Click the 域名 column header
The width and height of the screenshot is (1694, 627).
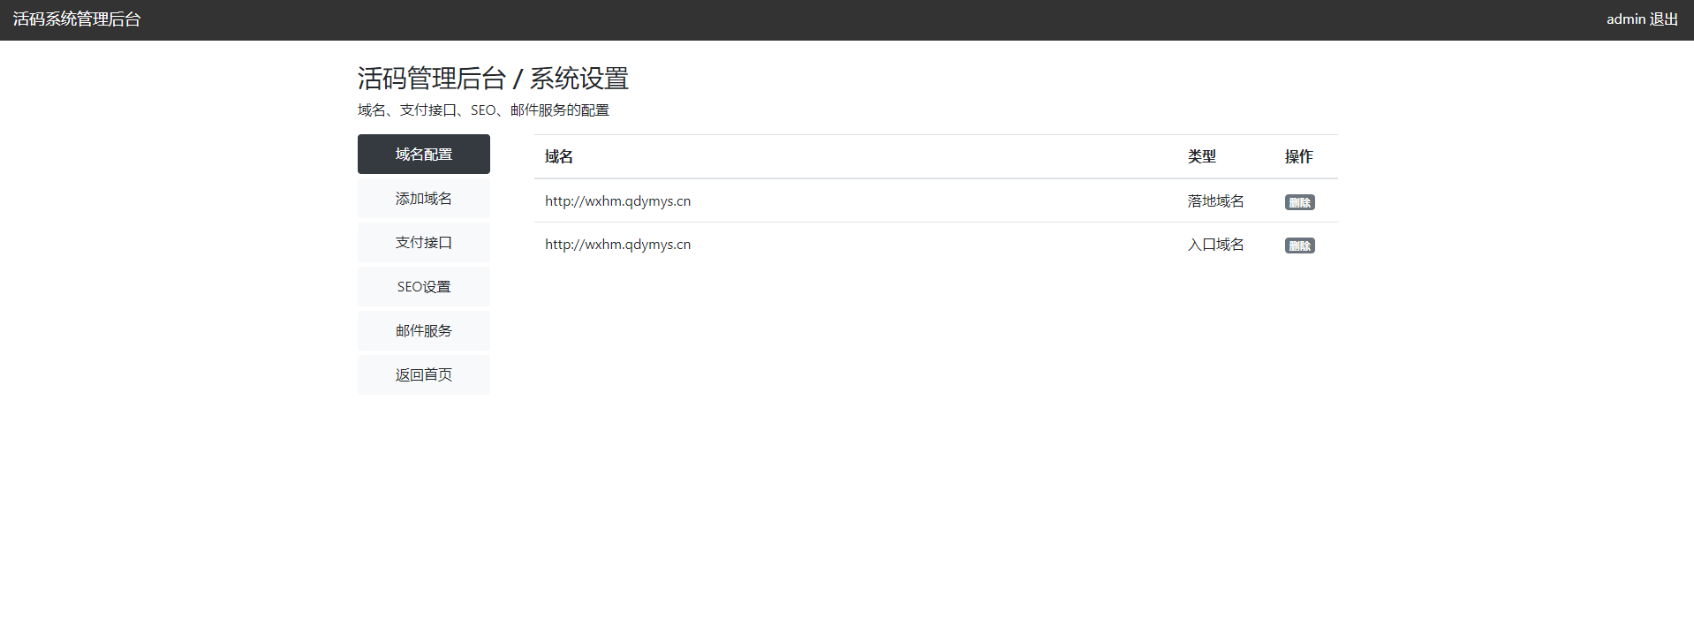coord(559,156)
